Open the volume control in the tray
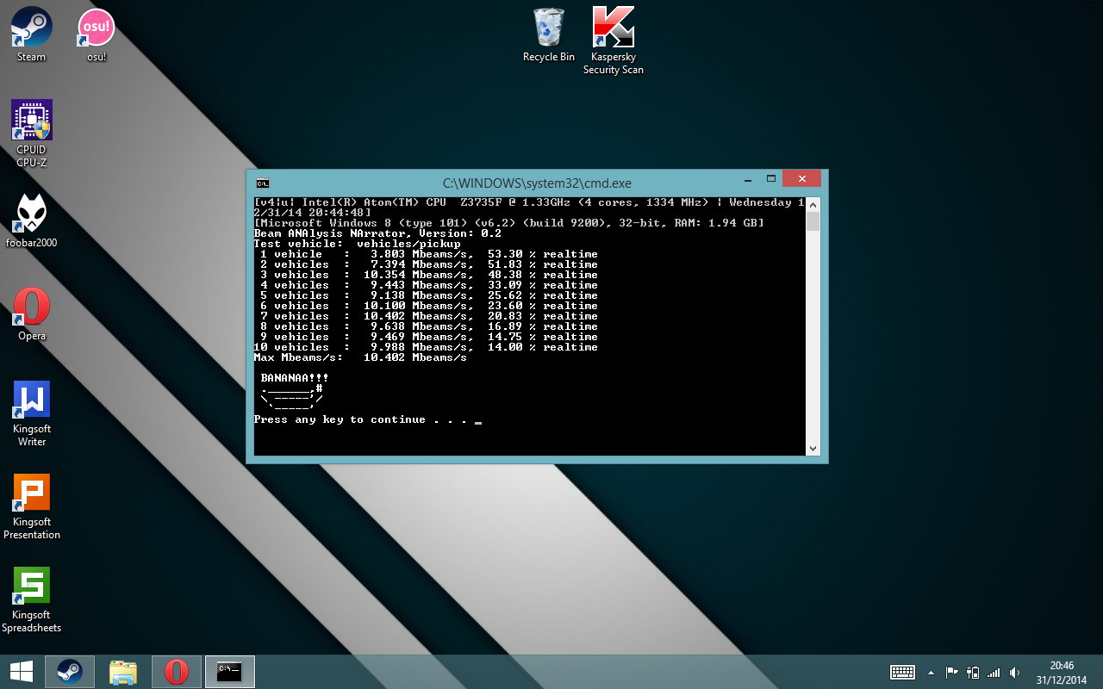Viewport: 1103px width, 689px height. click(x=1015, y=673)
